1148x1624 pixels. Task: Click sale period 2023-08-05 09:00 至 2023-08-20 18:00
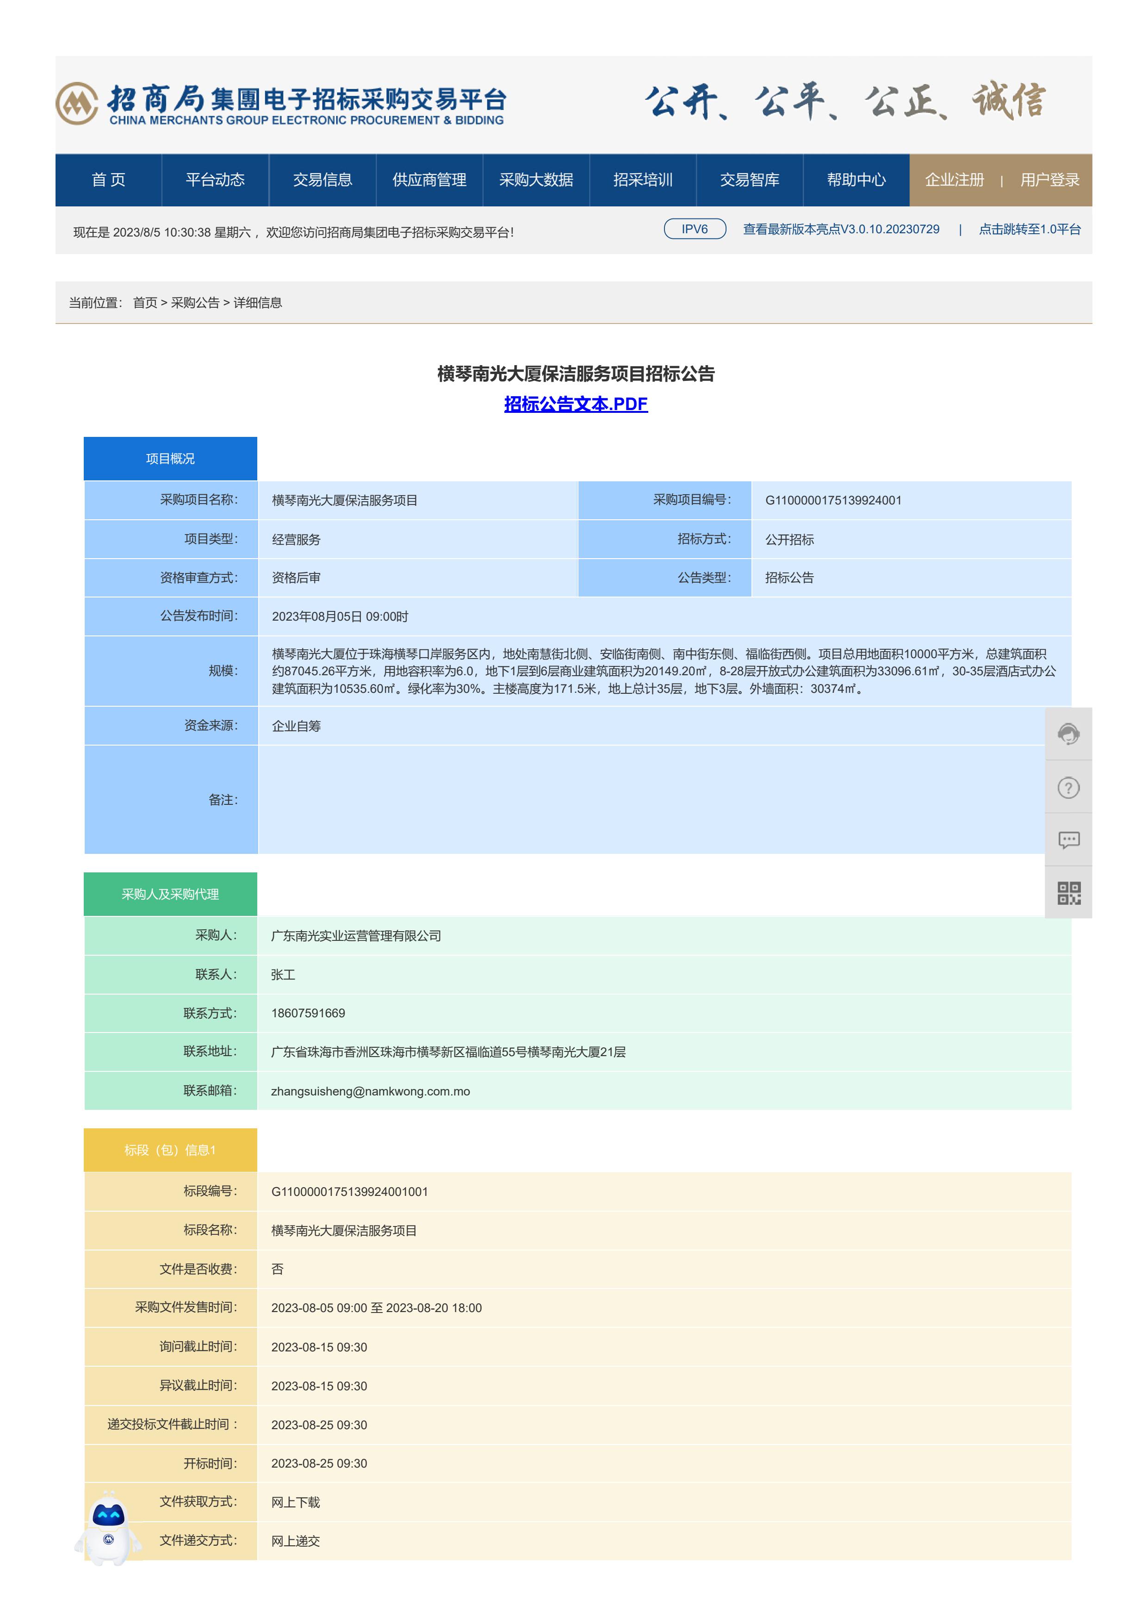(x=376, y=1308)
